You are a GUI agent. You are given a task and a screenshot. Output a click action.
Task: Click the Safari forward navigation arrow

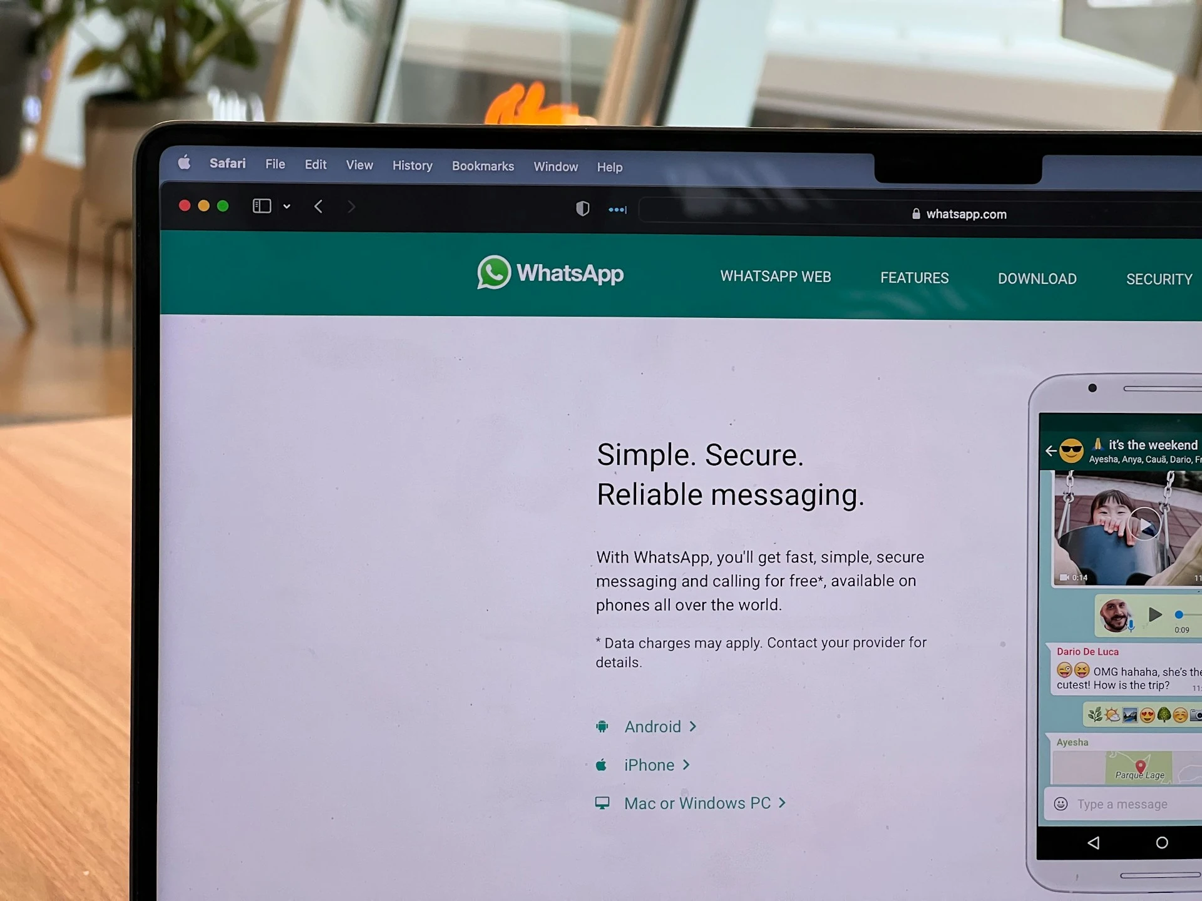[x=351, y=206]
